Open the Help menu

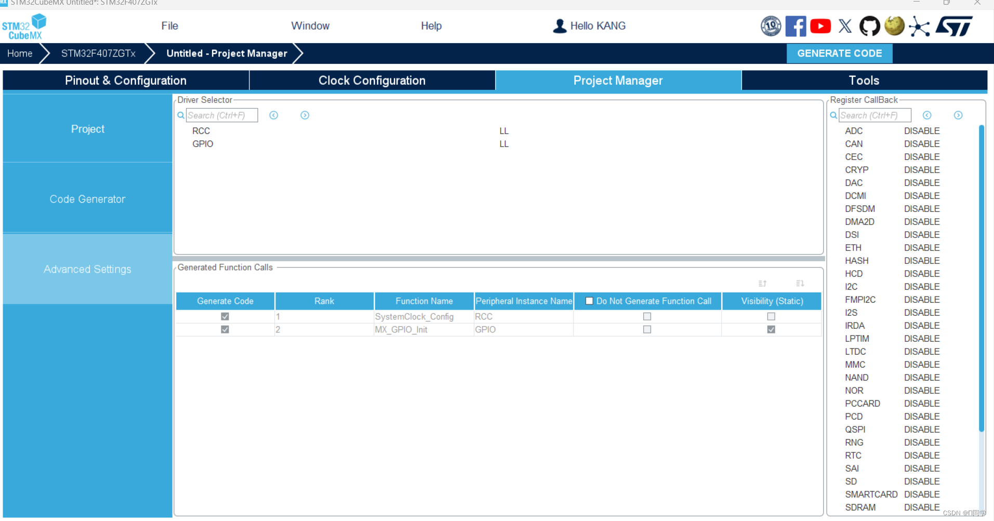(431, 26)
